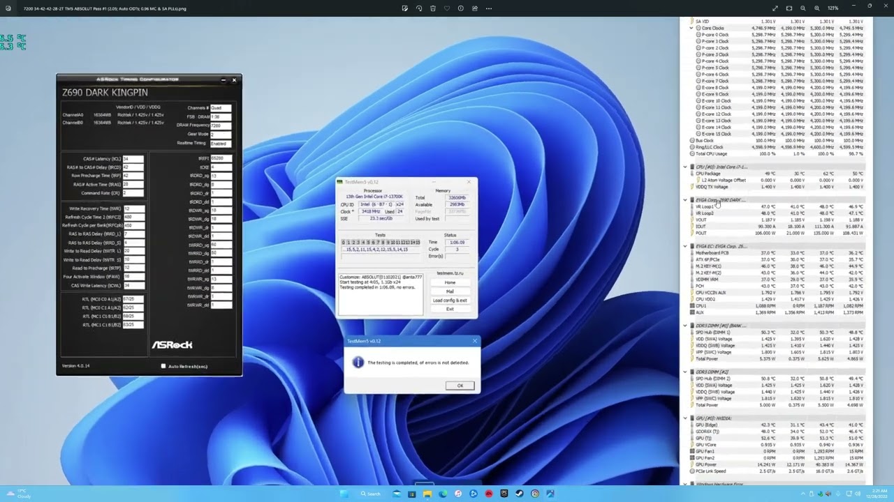Open Microsoft Edge from the taskbar
894x502 pixels.
(443, 494)
